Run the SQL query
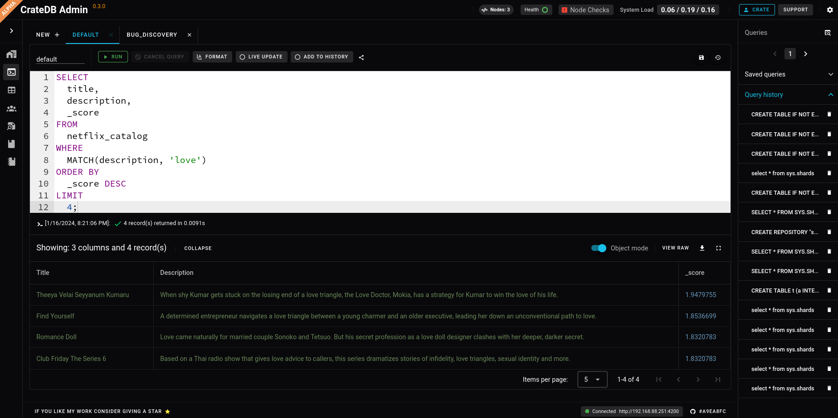Viewport: 838px width, 418px height. pos(113,57)
